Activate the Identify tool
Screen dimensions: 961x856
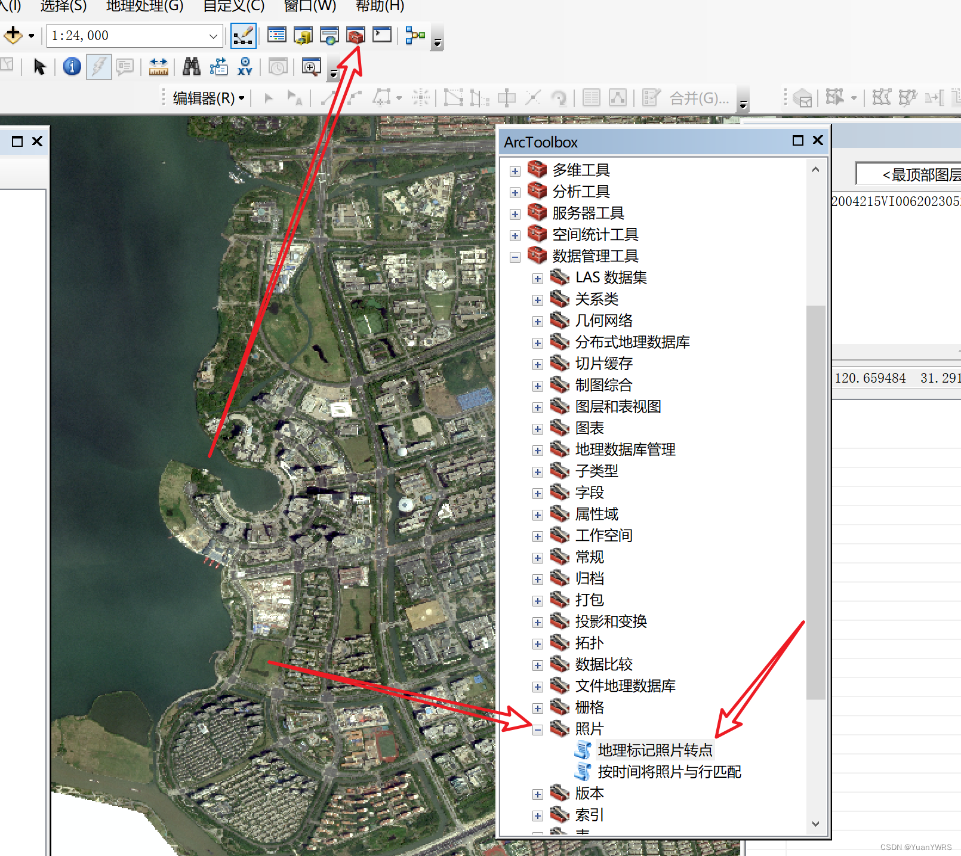(x=72, y=67)
